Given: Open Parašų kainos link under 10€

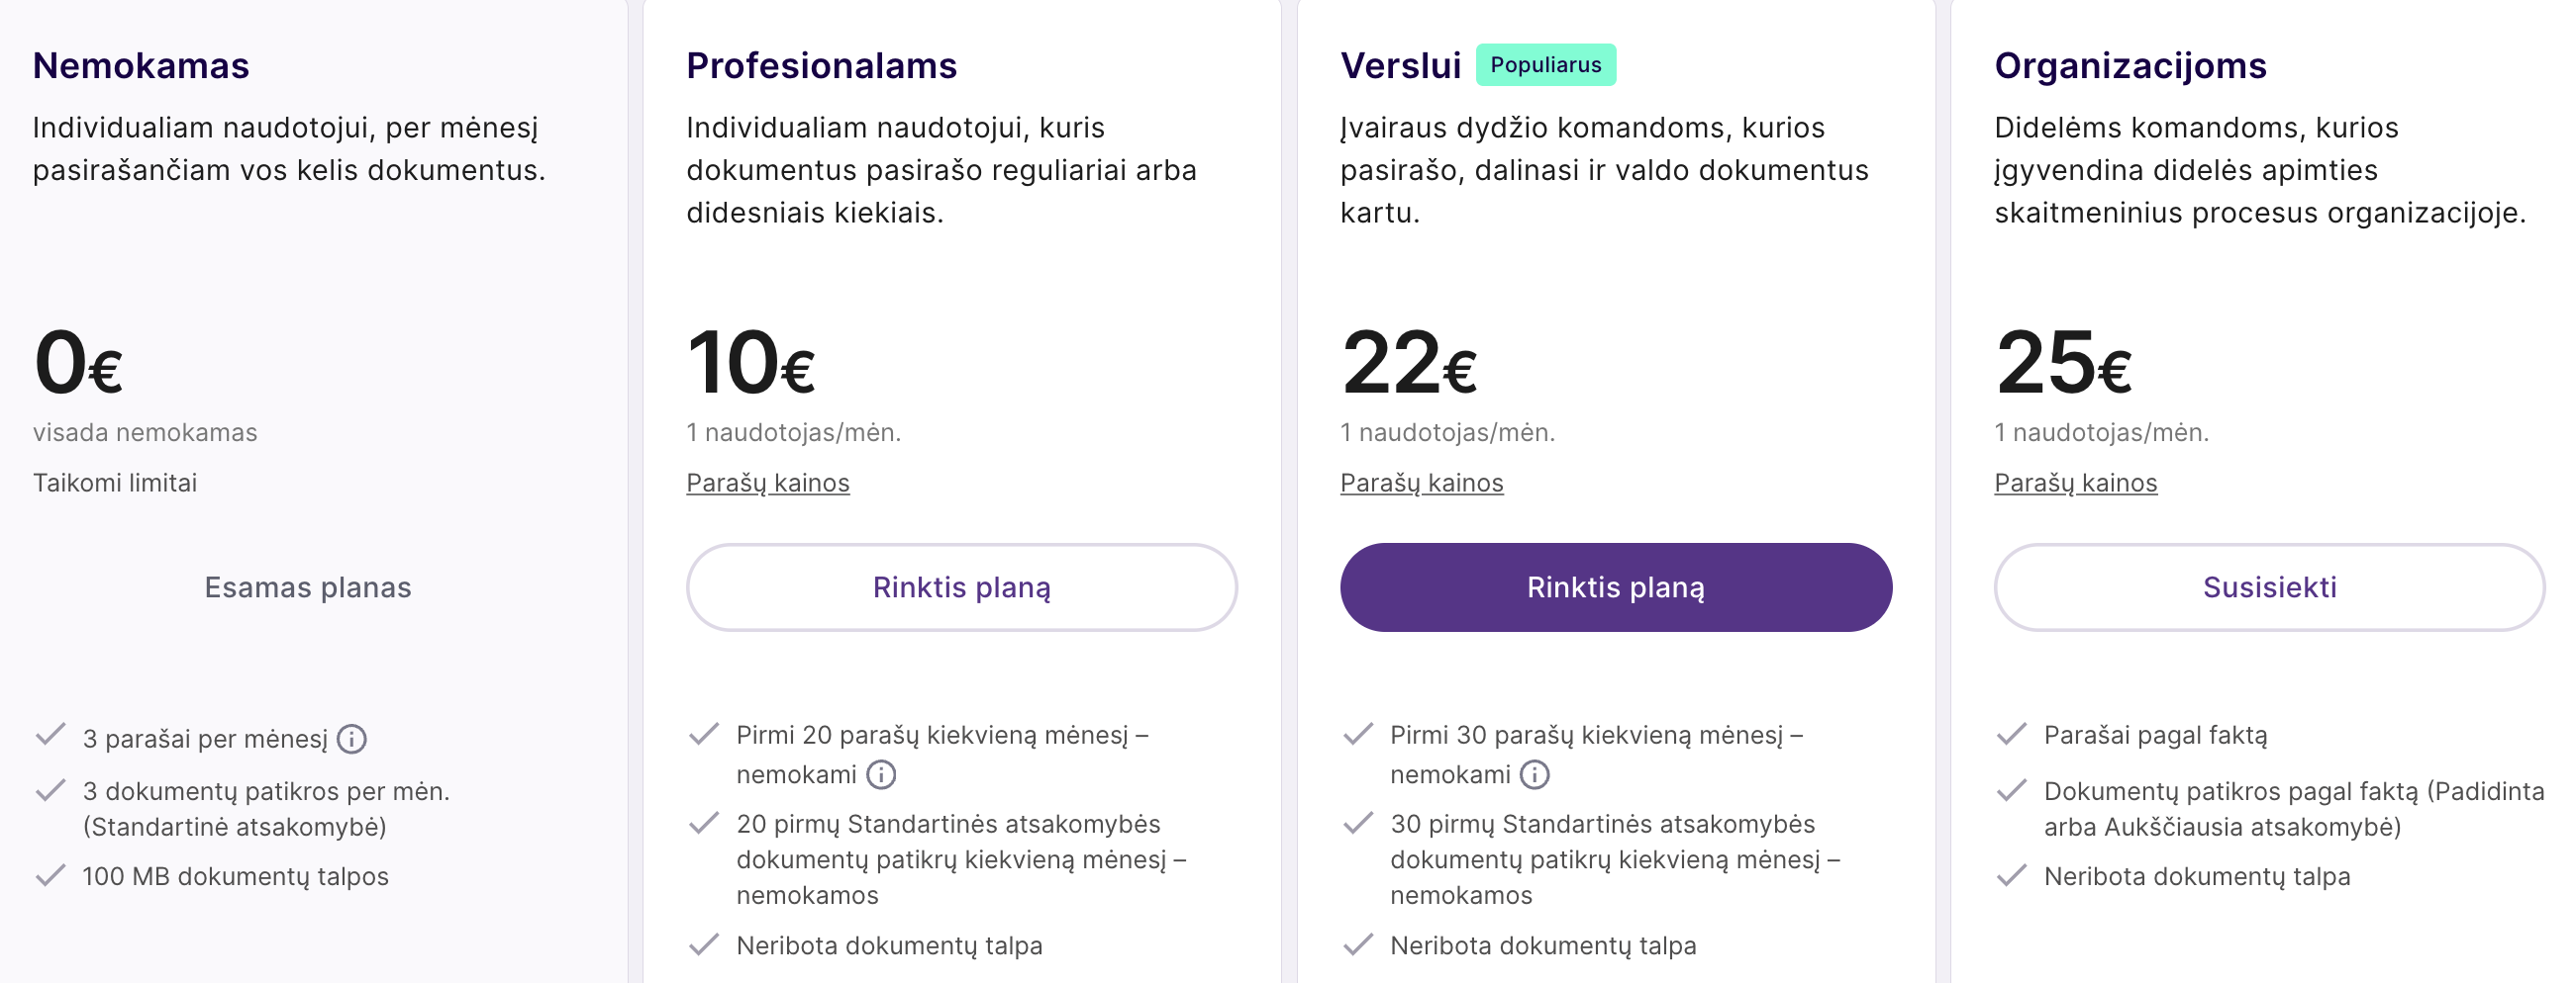Looking at the screenshot, I should coord(768,484).
